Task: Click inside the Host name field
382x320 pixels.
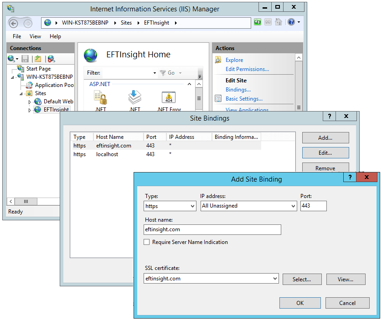Action: (212, 229)
